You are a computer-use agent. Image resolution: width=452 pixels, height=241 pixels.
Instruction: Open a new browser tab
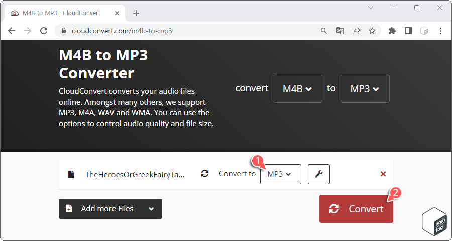pos(136,13)
